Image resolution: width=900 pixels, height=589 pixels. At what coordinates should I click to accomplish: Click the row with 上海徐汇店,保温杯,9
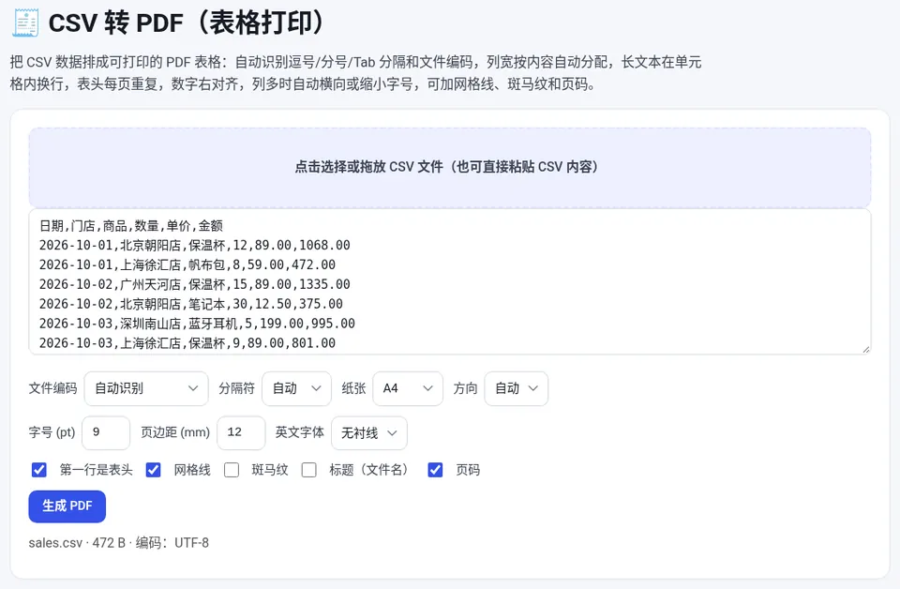click(x=187, y=343)
